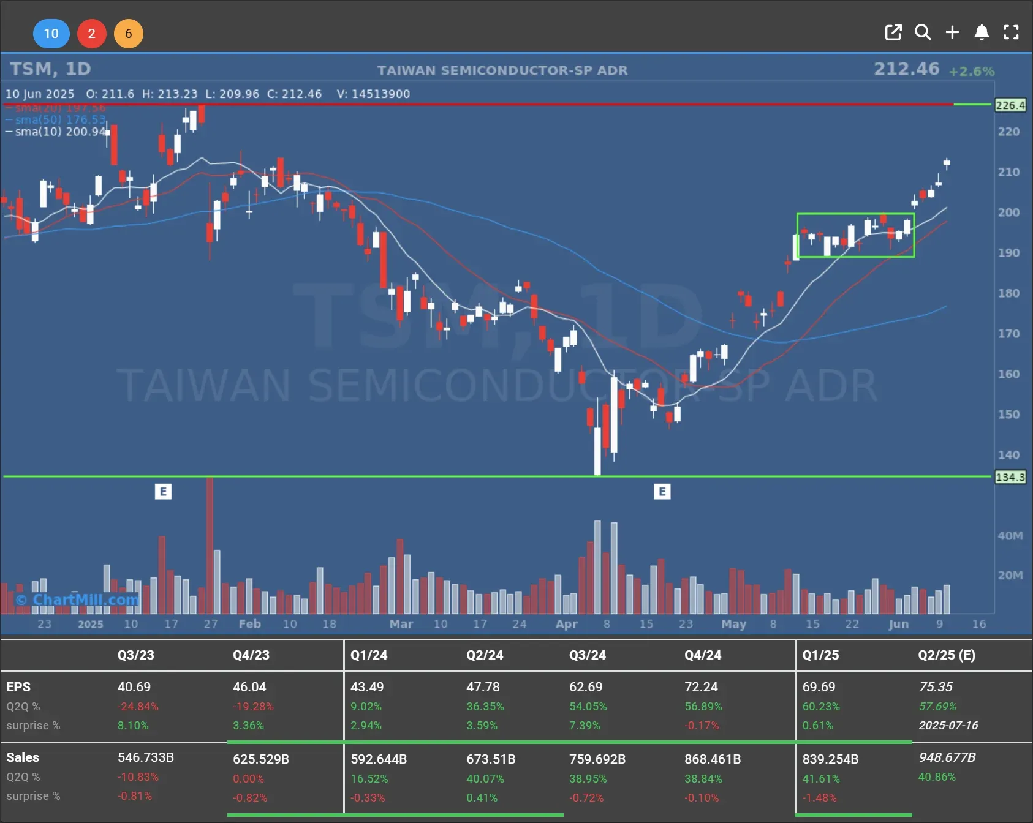The height and width of the screenshot is (823, 1033).
Task: Open the ChartMill.com watermark link
Action: point(78,599)
